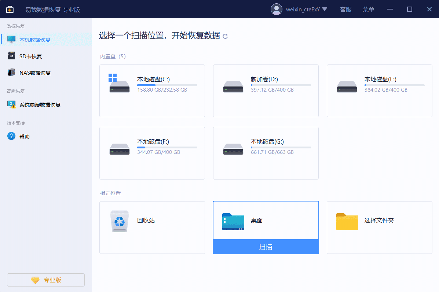Click the EaseUS logo in the title bar

coord(10,9)
